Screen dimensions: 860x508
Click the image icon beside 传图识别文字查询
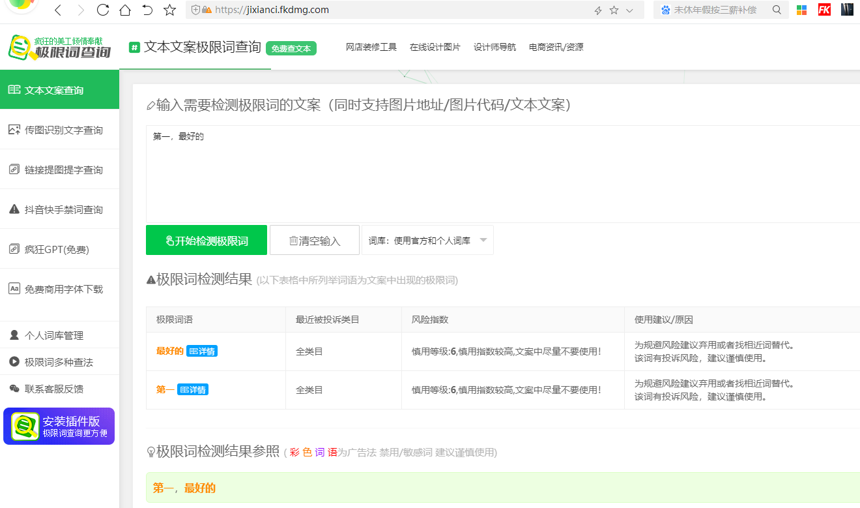tap(14, 130)
